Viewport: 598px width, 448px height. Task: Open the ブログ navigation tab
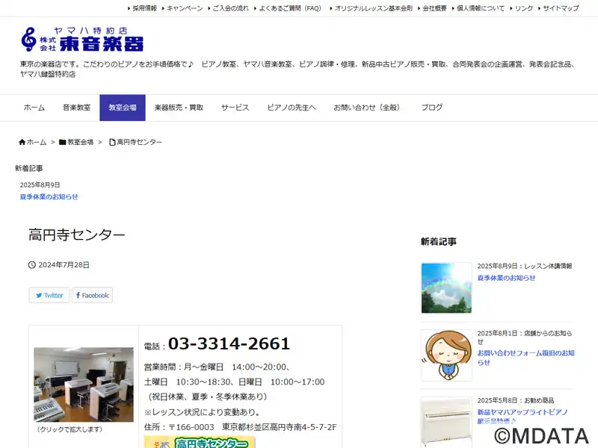click(432, 108)
